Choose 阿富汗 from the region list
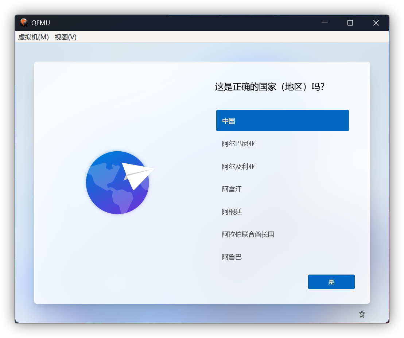This screenshot has height=338, width=404. tap(282, 189)
